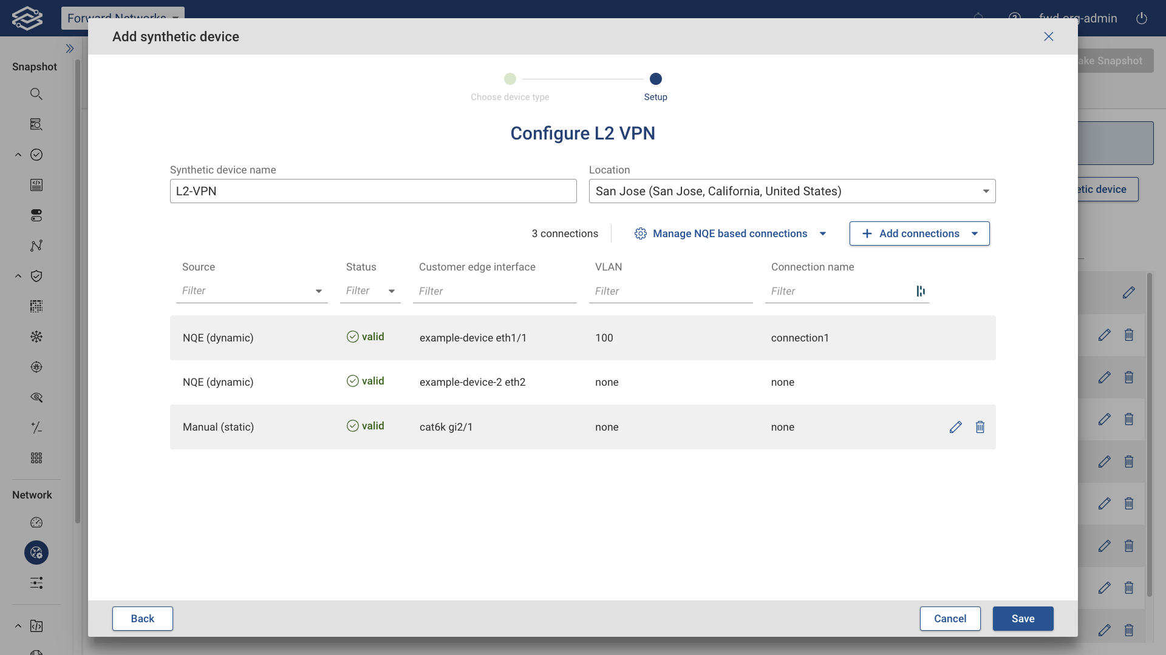Edit the Manual (static) connection with the pencil
Screen dimensions: 1166x655
(x=955, y=427)
